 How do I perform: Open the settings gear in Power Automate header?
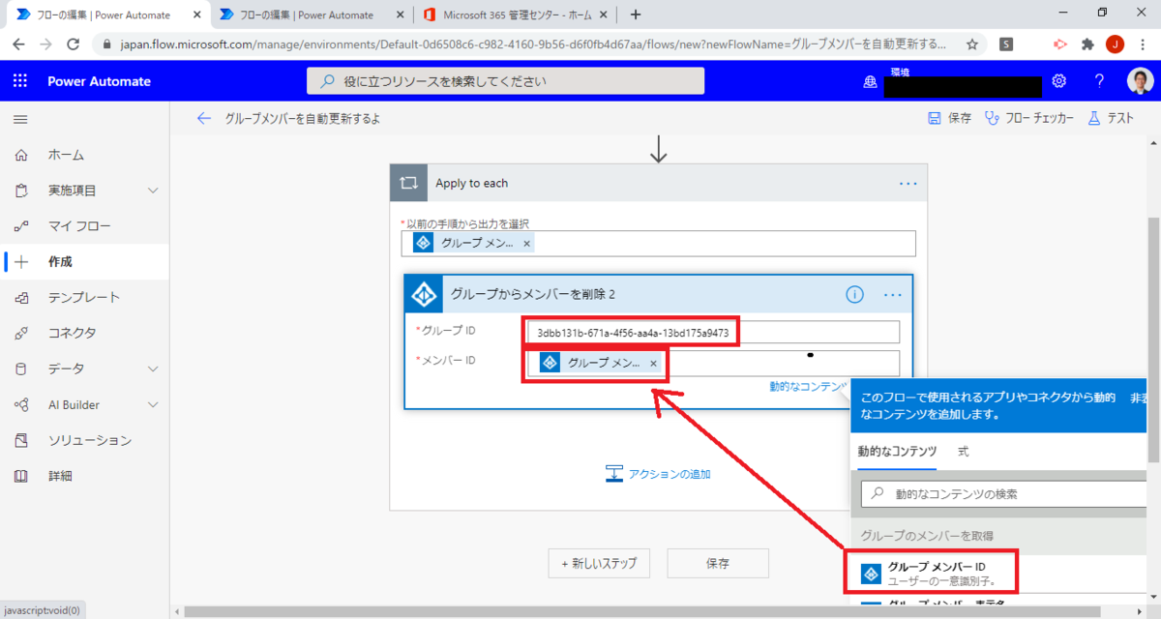tap(1059, 81)
